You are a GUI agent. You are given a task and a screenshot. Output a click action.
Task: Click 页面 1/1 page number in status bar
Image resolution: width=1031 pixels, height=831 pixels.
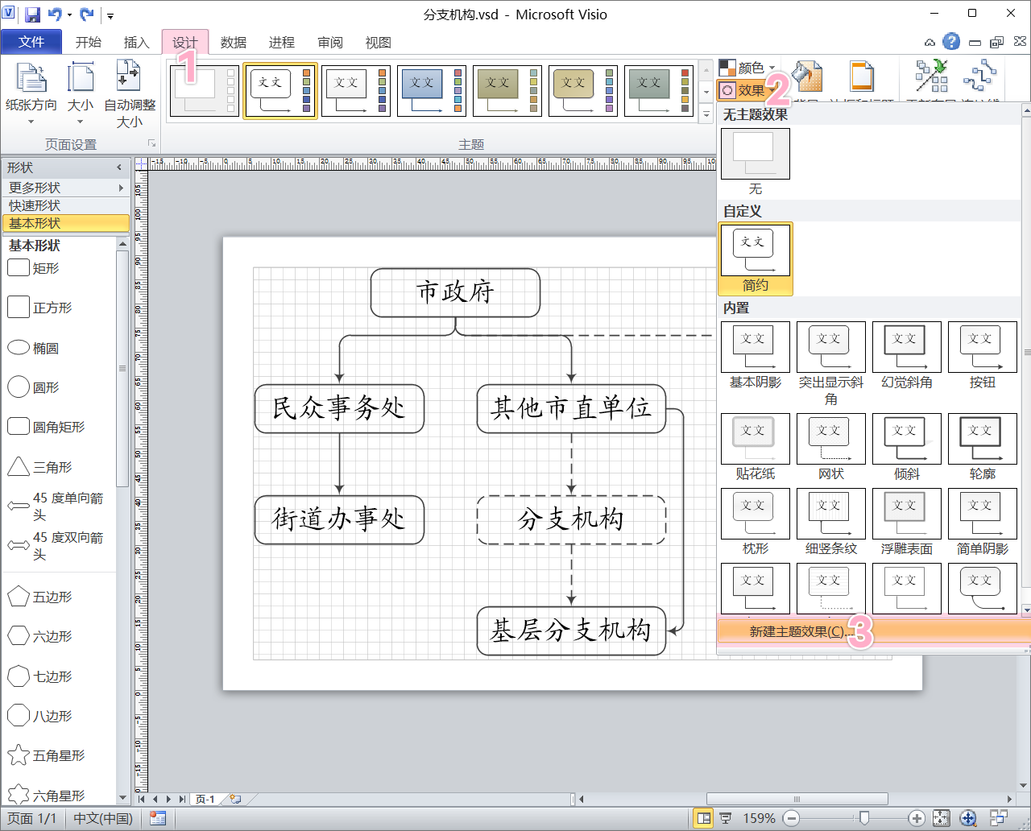31,818
